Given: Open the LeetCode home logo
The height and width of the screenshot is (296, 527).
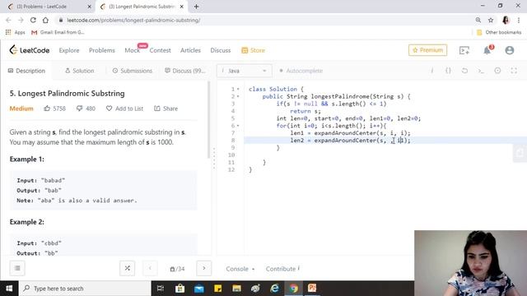Looking at the screenshot, I should pos(30,50).
